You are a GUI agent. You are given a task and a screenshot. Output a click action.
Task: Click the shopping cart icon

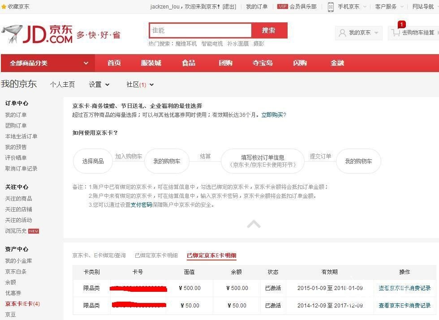(x=396, y=33)
